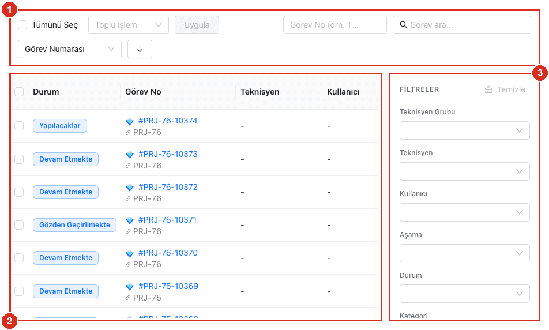Click link icon under #PRJ-76-10370
This screenshot has width=549, height=330.
[128, 264]
